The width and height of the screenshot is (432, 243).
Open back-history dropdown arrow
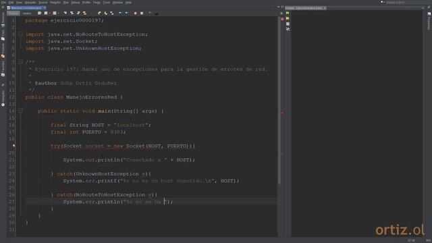click(x=49, y=13)
